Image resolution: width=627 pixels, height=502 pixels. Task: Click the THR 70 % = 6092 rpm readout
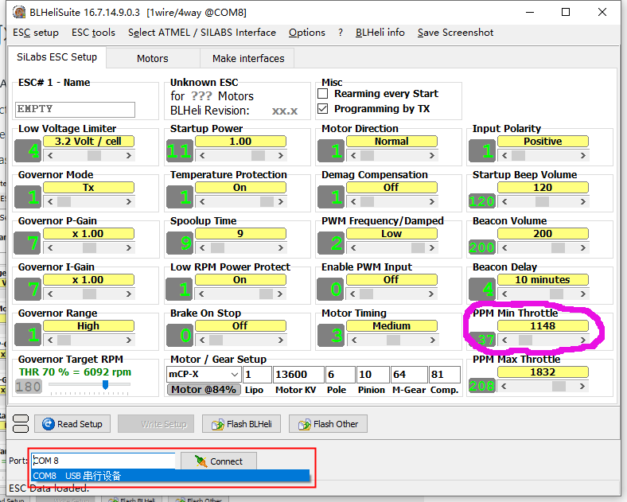click(x=75, y=372)
